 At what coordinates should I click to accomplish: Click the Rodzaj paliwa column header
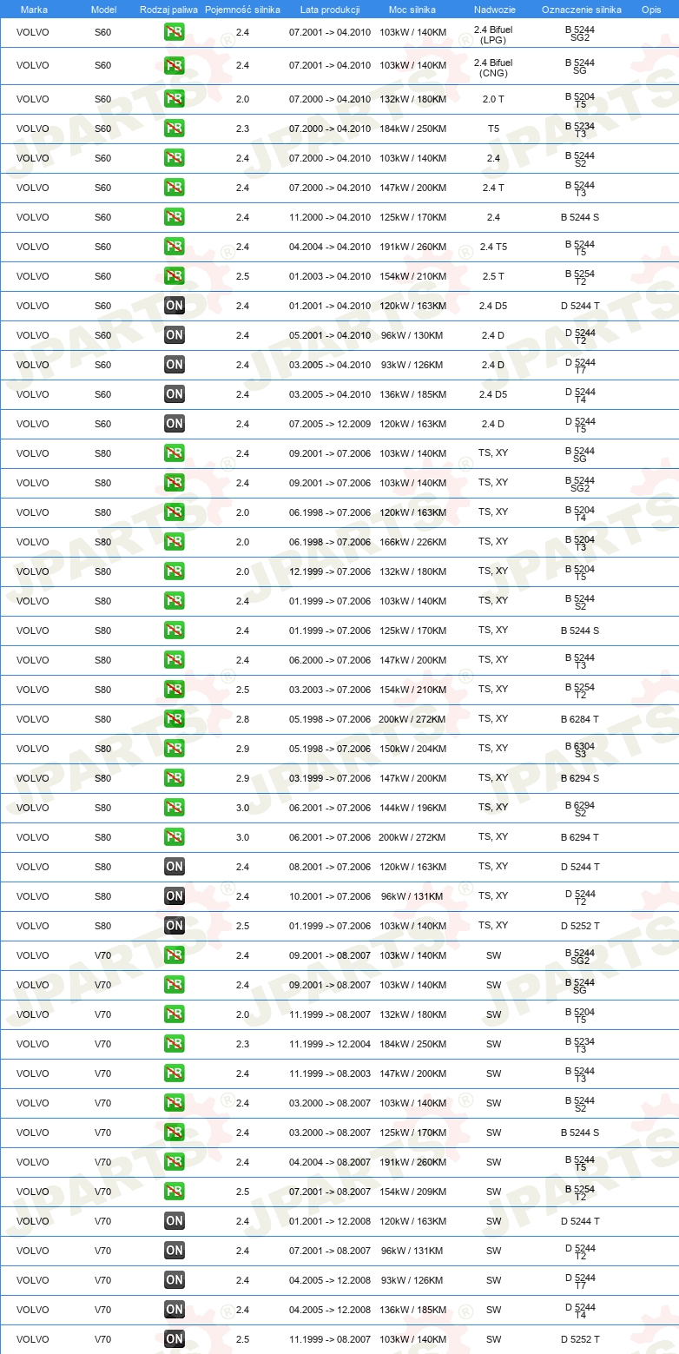[169, 9]
